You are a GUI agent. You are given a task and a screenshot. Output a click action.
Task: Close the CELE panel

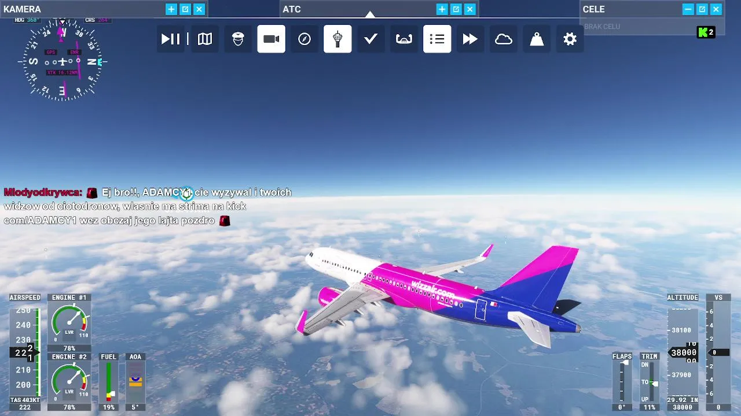pyautogui.click(x=716, y=9)
